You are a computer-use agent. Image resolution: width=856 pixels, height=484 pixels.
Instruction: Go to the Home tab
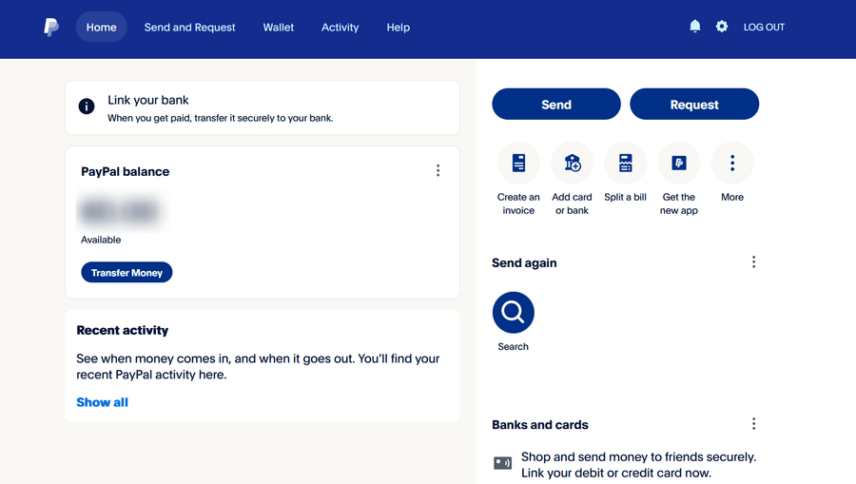101,27
